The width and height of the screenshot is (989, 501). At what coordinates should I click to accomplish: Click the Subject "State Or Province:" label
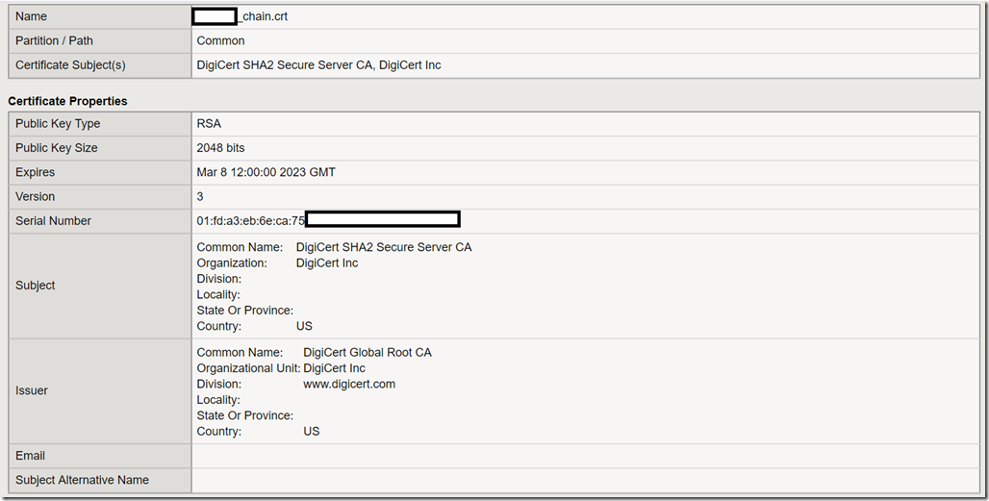pyautogui.click(x=244, y=310)
